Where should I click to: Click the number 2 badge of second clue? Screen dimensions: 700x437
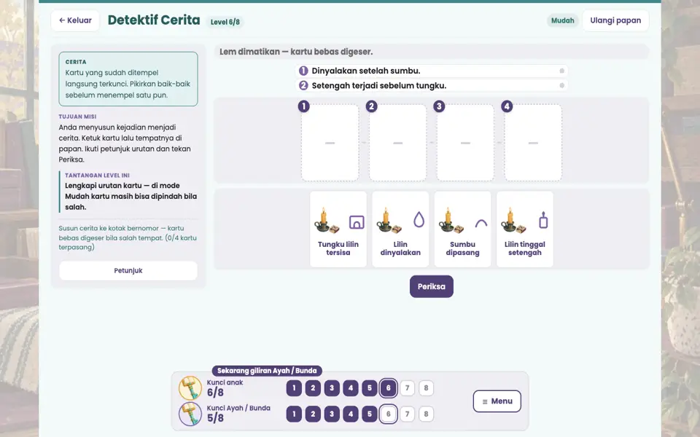[x=303, y=86]
